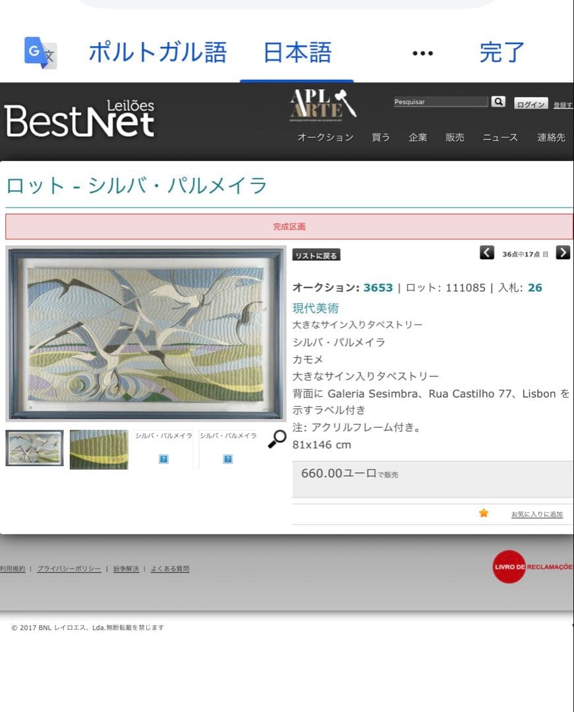Click the favorite star icon
The height and width of the screenshot is (712, 574).
[x=484, y=513]
